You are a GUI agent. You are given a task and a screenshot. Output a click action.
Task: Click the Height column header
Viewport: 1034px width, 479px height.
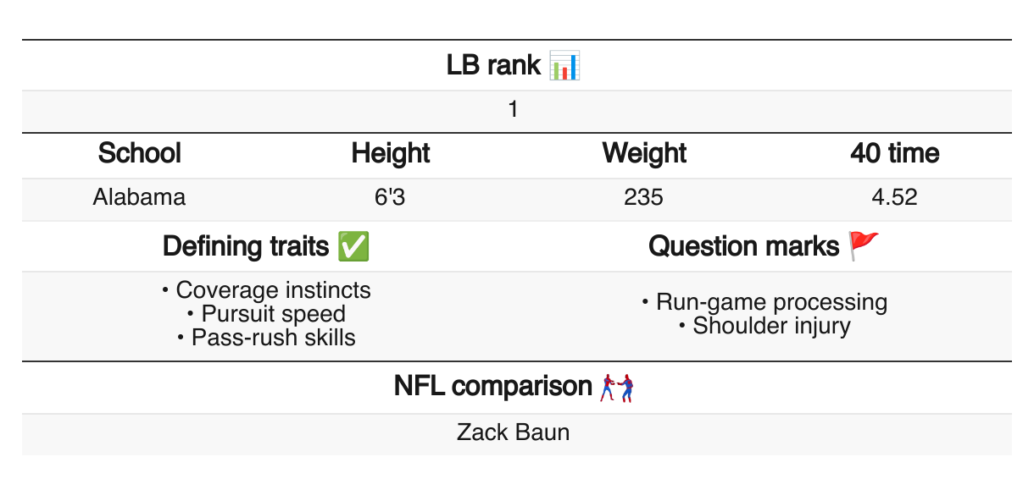point(391,154)
